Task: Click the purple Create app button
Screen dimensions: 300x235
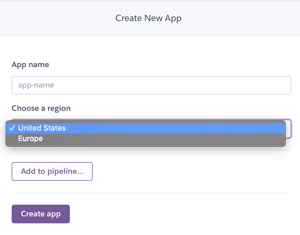Action: pyautogui.click(x=40, y=214)
